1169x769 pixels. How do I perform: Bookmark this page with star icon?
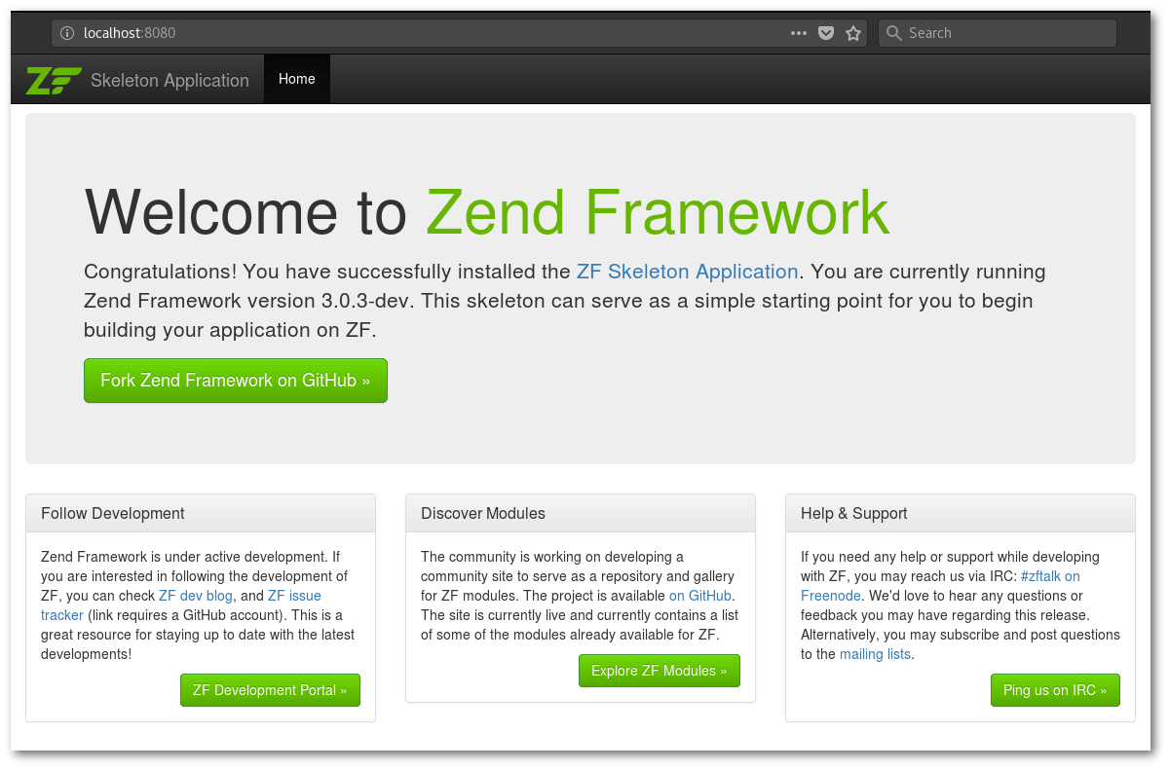click(x=853, y=33)
